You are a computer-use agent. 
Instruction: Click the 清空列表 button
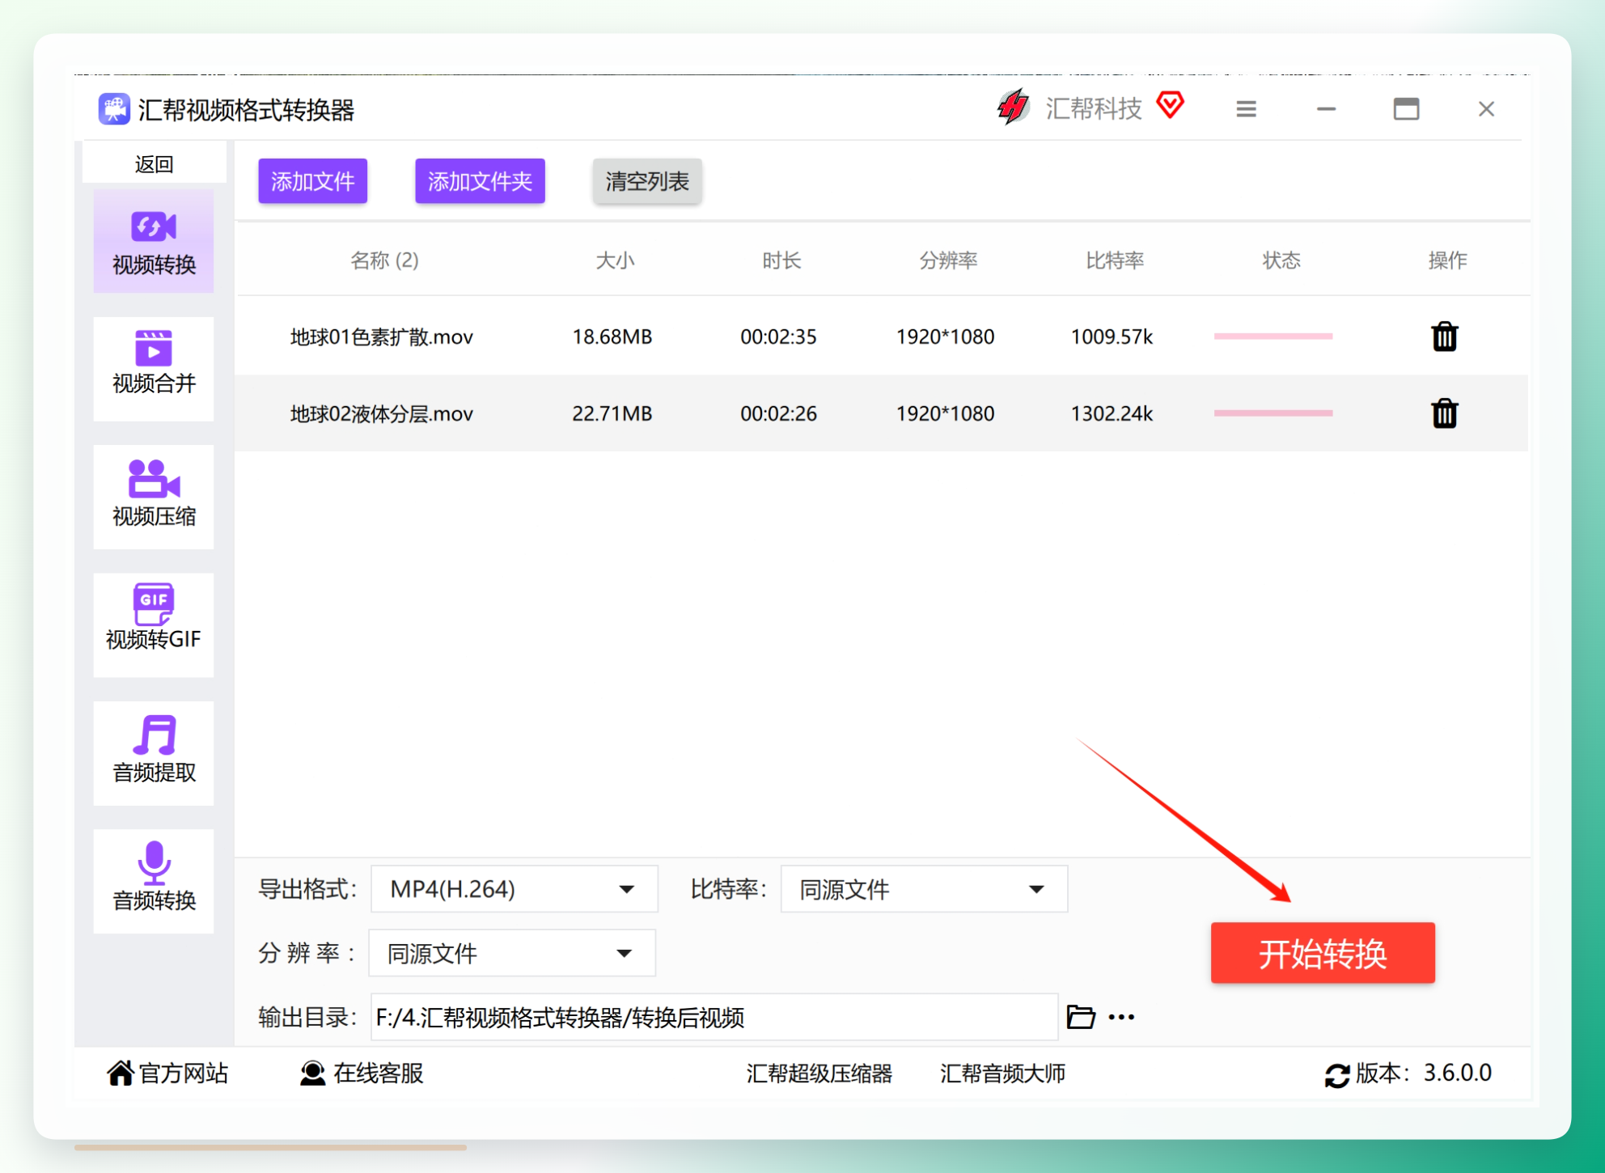(x=647, y=180)
